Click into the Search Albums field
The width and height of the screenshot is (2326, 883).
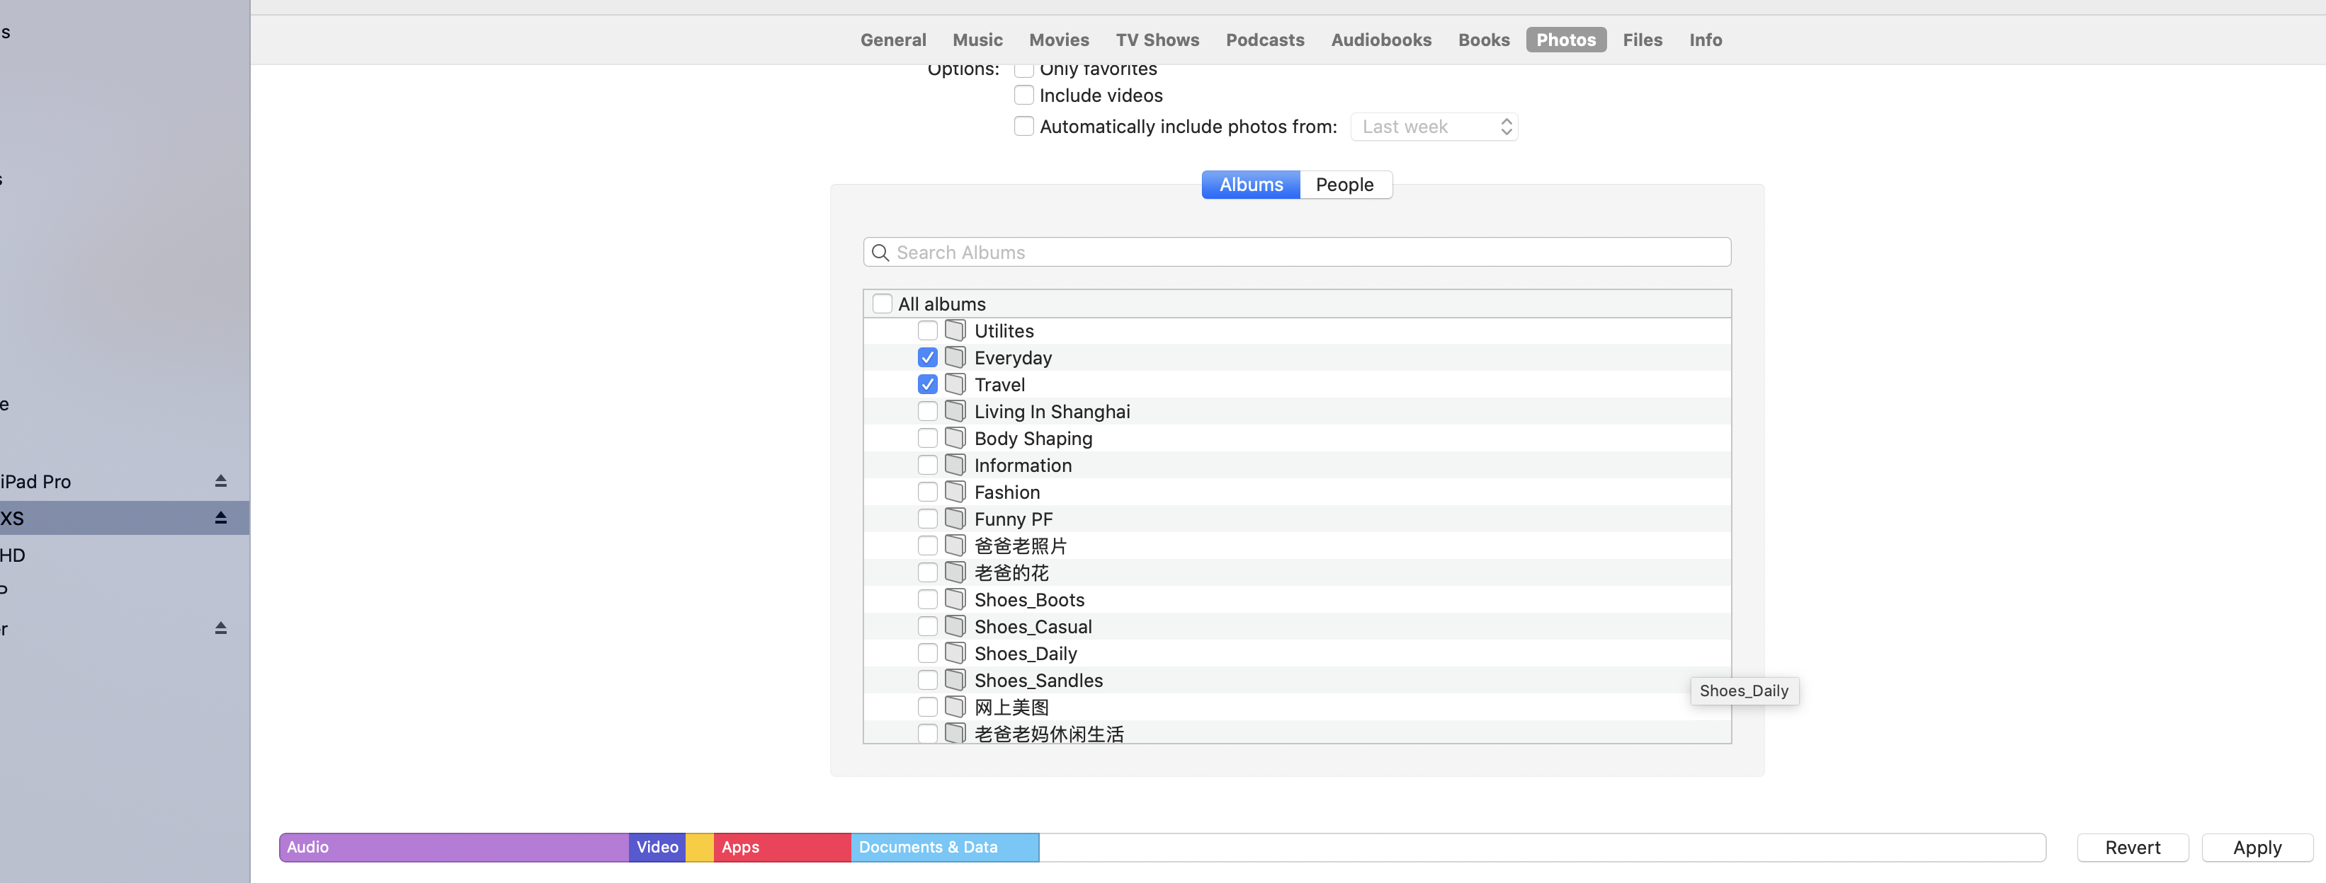pyautogui.click(x=1310, y=253)
